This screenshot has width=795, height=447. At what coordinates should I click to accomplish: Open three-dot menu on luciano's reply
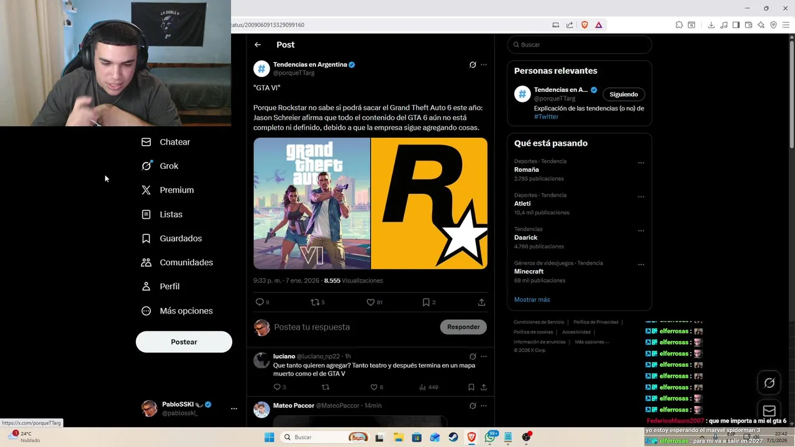[x=484, y=356]
